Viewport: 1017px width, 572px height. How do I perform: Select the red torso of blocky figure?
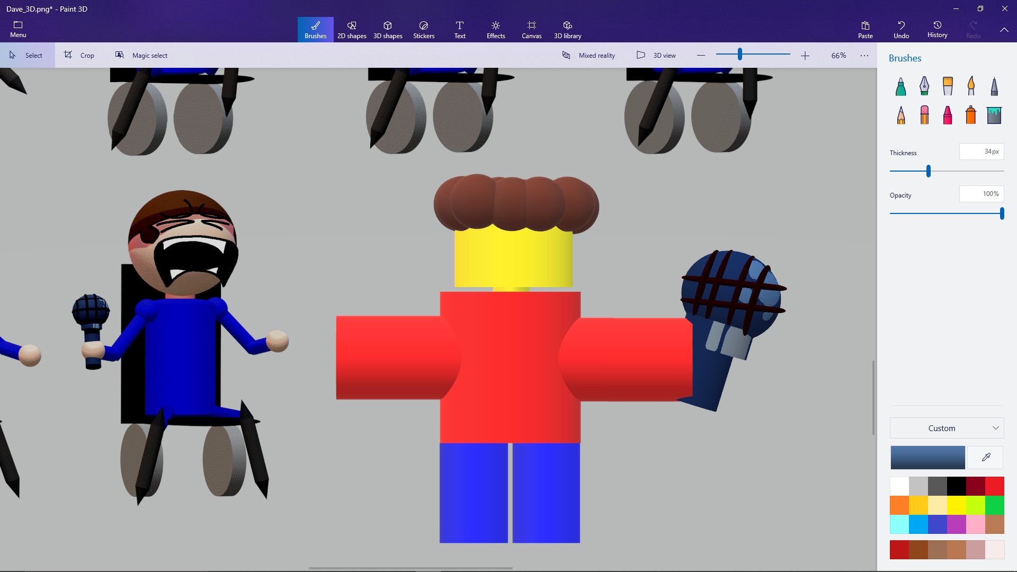(510, 367)
